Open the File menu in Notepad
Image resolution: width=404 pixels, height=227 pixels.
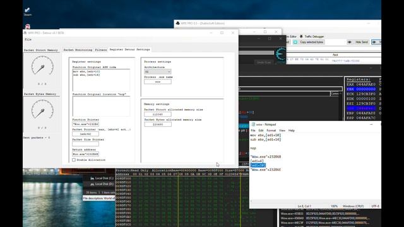coord(253,131)
